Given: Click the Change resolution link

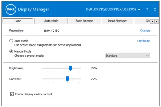Looking at the screenshot, I should [145, 31].
